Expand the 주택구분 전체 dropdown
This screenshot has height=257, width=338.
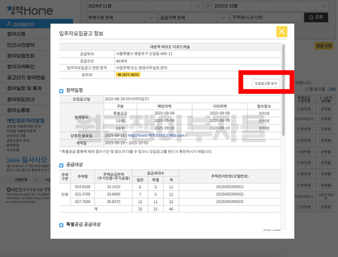(122, 18)
